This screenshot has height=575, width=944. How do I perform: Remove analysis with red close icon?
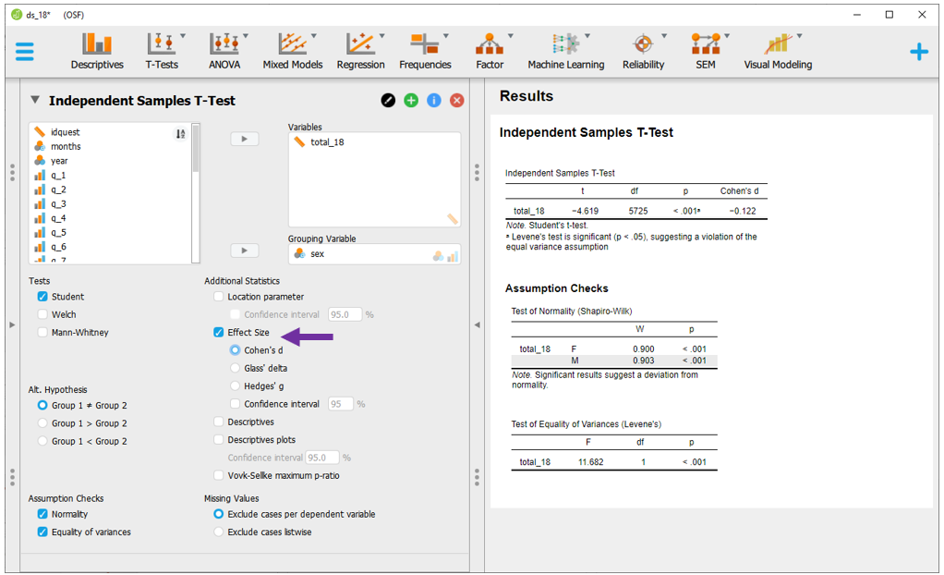[x=456, y=100]
